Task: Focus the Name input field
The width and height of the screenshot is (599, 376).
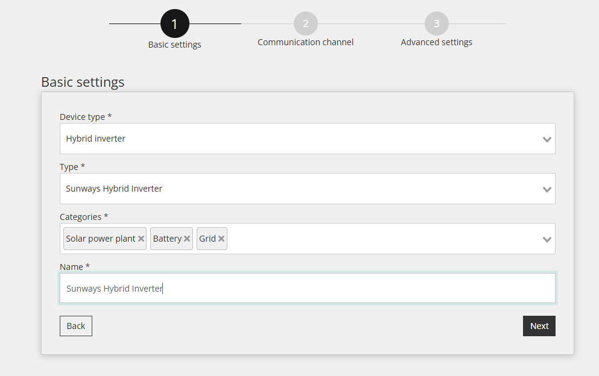Action: pyautogui.click(x=308, y=288)
